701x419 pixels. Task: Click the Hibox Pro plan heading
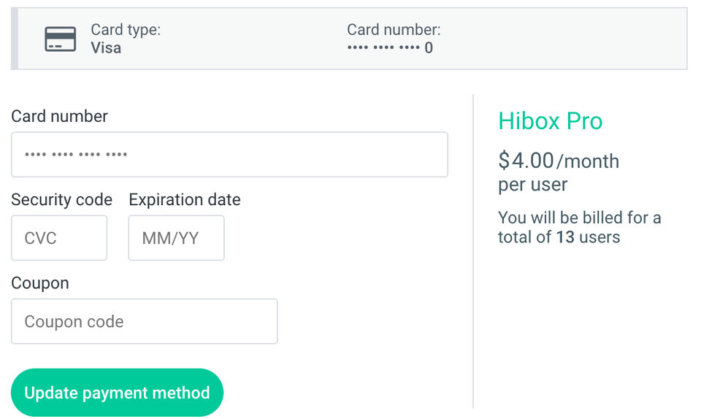click(550, 121)
